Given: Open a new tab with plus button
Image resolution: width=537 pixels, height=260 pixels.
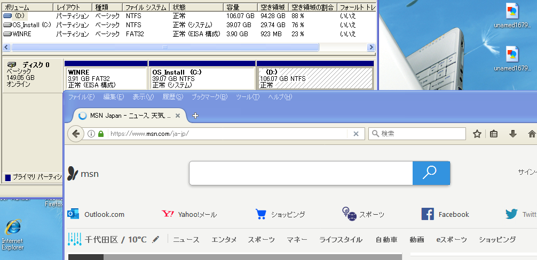Looking at the screenshot, I should click(195, 116).
